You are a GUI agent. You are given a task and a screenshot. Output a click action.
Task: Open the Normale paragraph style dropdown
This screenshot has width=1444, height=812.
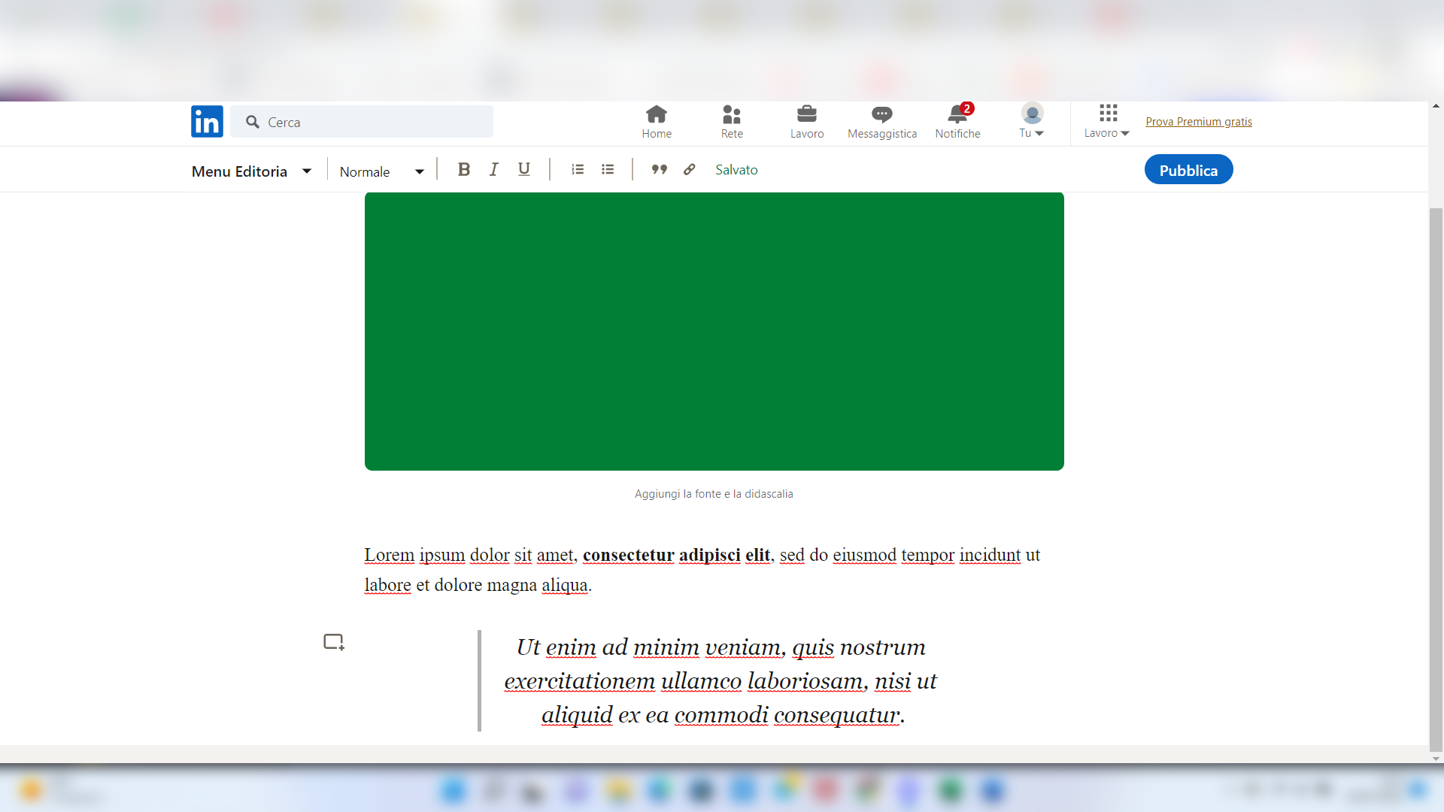(381, 171)
